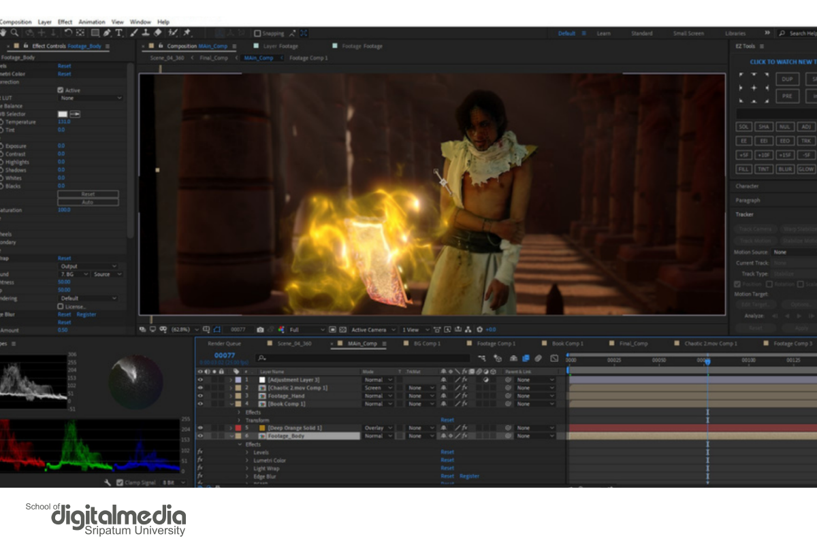This screenshot has height=553, width=817.
Task: Hide the Footage_Body layer
Action: (x=200, y=436)
